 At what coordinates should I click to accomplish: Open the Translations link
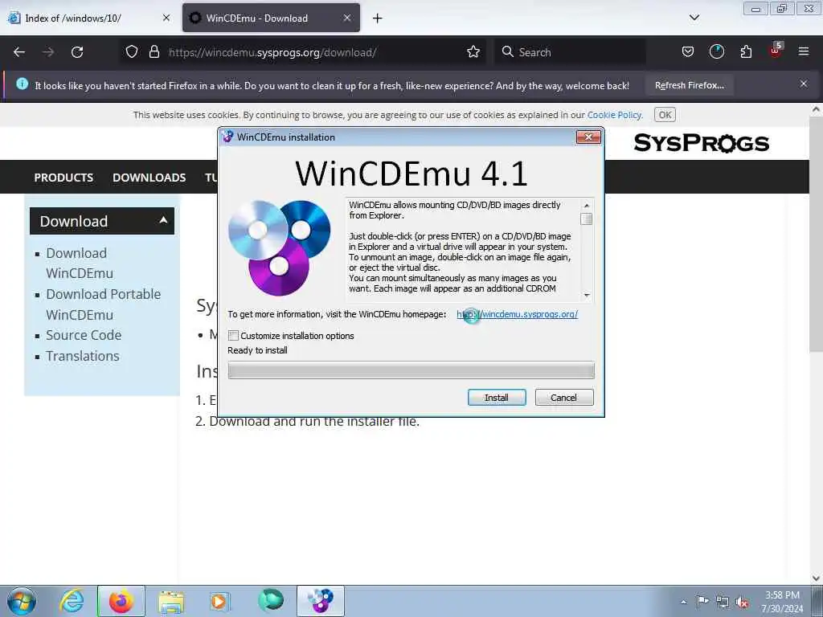[x=83, y=356]
